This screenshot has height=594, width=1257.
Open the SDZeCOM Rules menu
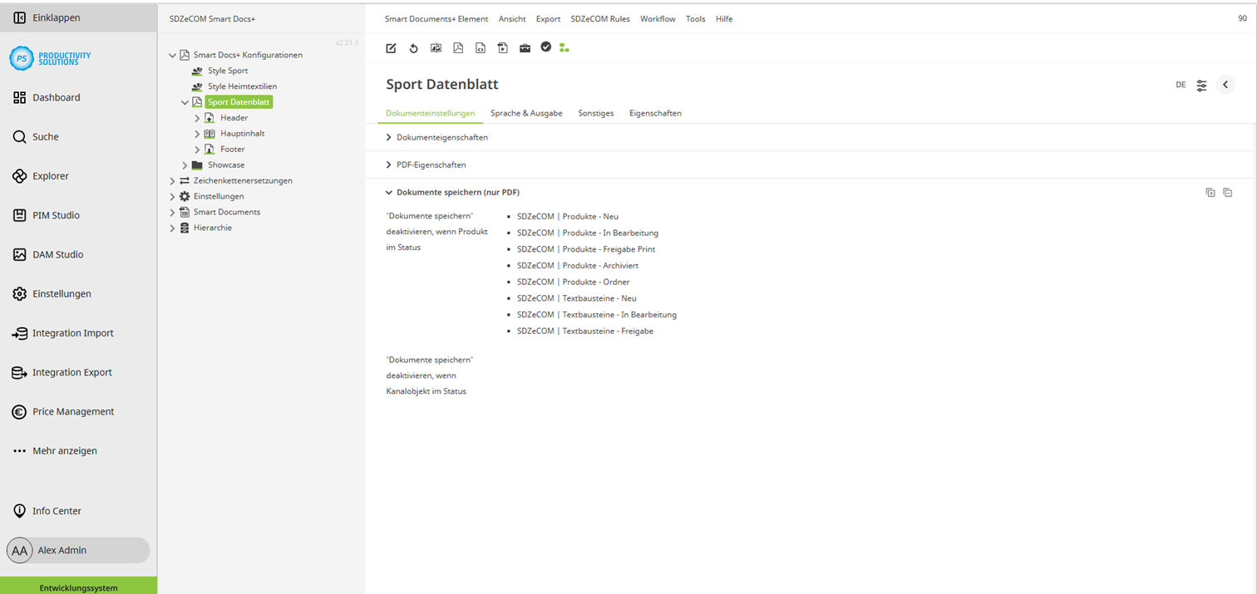(x=600, y=18)
